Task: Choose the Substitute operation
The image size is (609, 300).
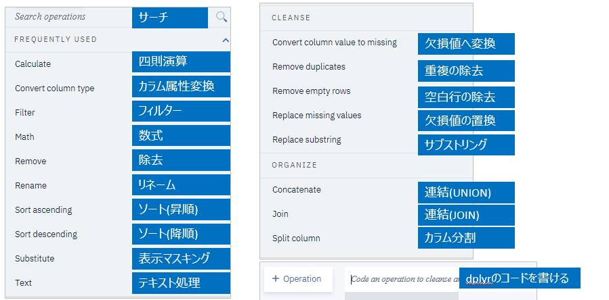Action: tap(35, 259)
